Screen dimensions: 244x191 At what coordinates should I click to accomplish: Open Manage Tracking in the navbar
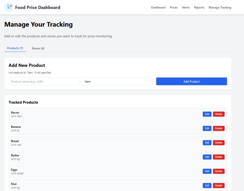click(x=220, y=7)
